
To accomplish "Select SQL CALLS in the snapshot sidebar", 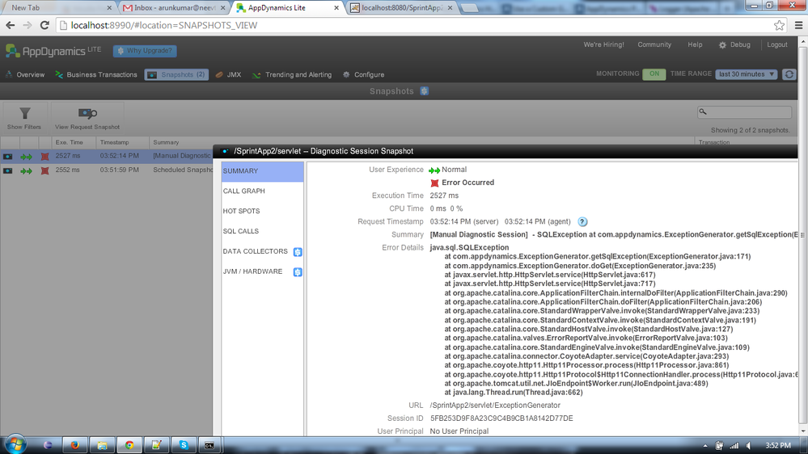I will click(241, 231).
